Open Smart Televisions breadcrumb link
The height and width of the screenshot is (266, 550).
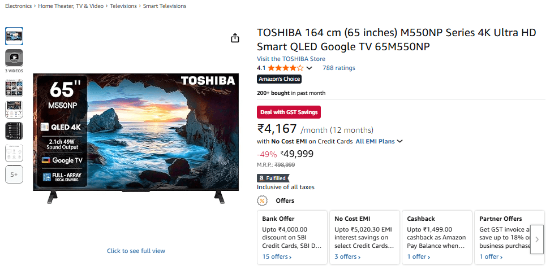[165, 6]
